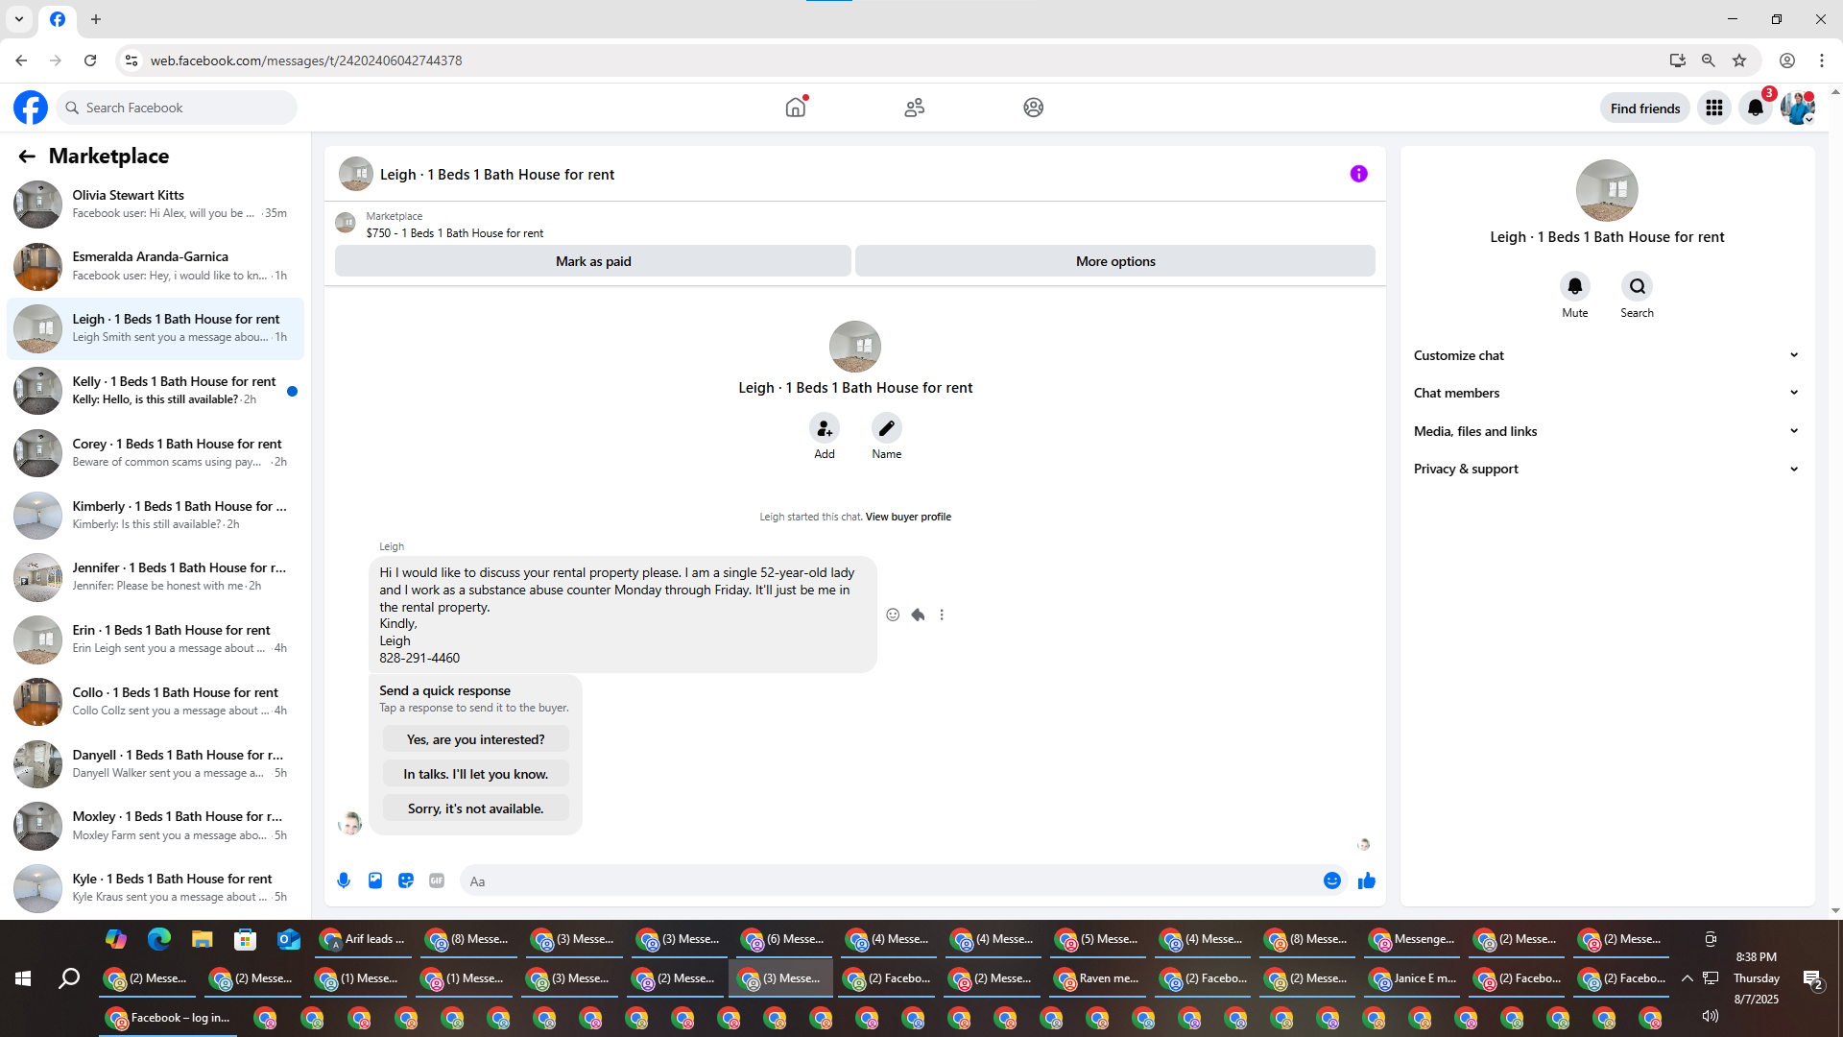
Task: Add people to the Leigh chat
Action: 825,428
